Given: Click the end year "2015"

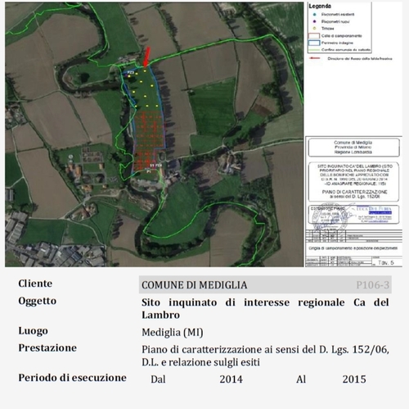Looking at the screenshot, I should point(354,379).
